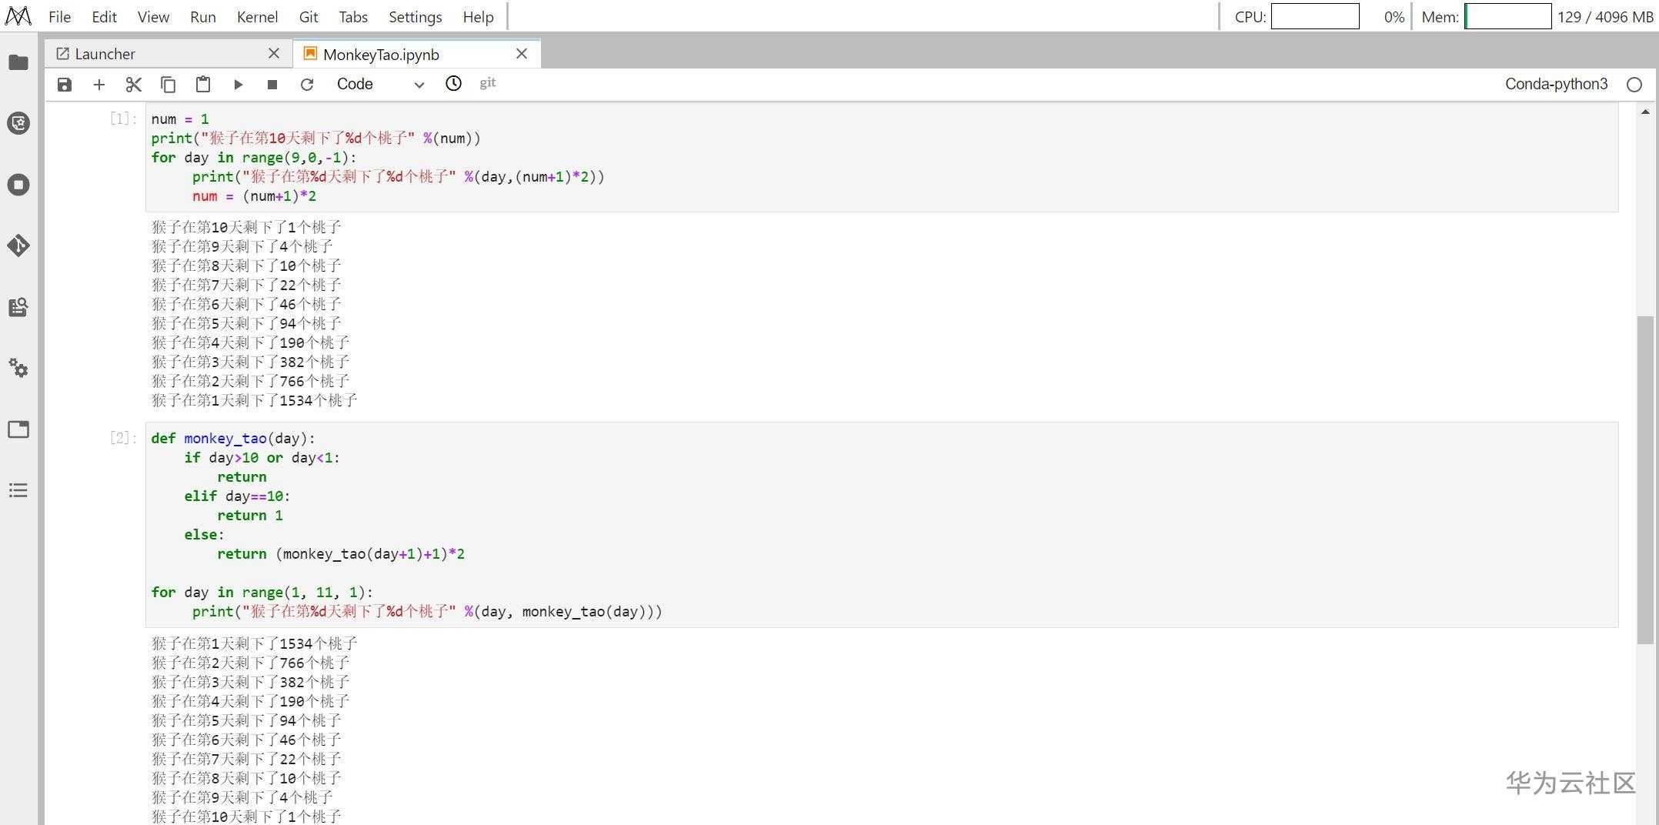Viewport: 1659px width, 825px height.
Task: Open the Settings menu
Action: coord(415,17)
